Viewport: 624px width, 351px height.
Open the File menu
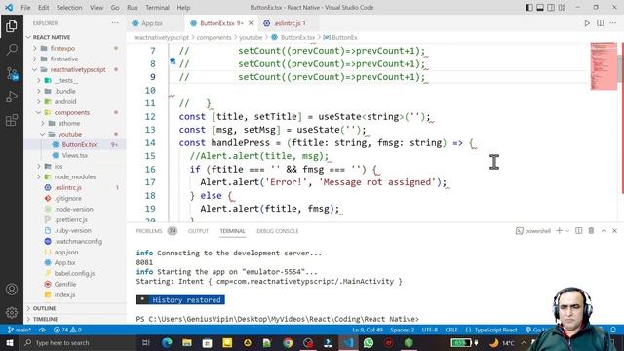click(25, 8)
